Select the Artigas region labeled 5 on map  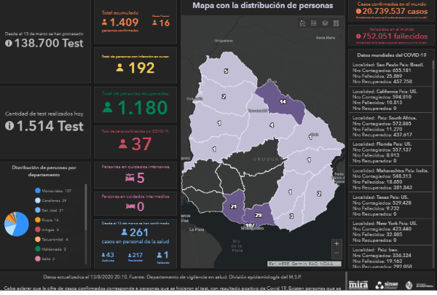[226, 71]
